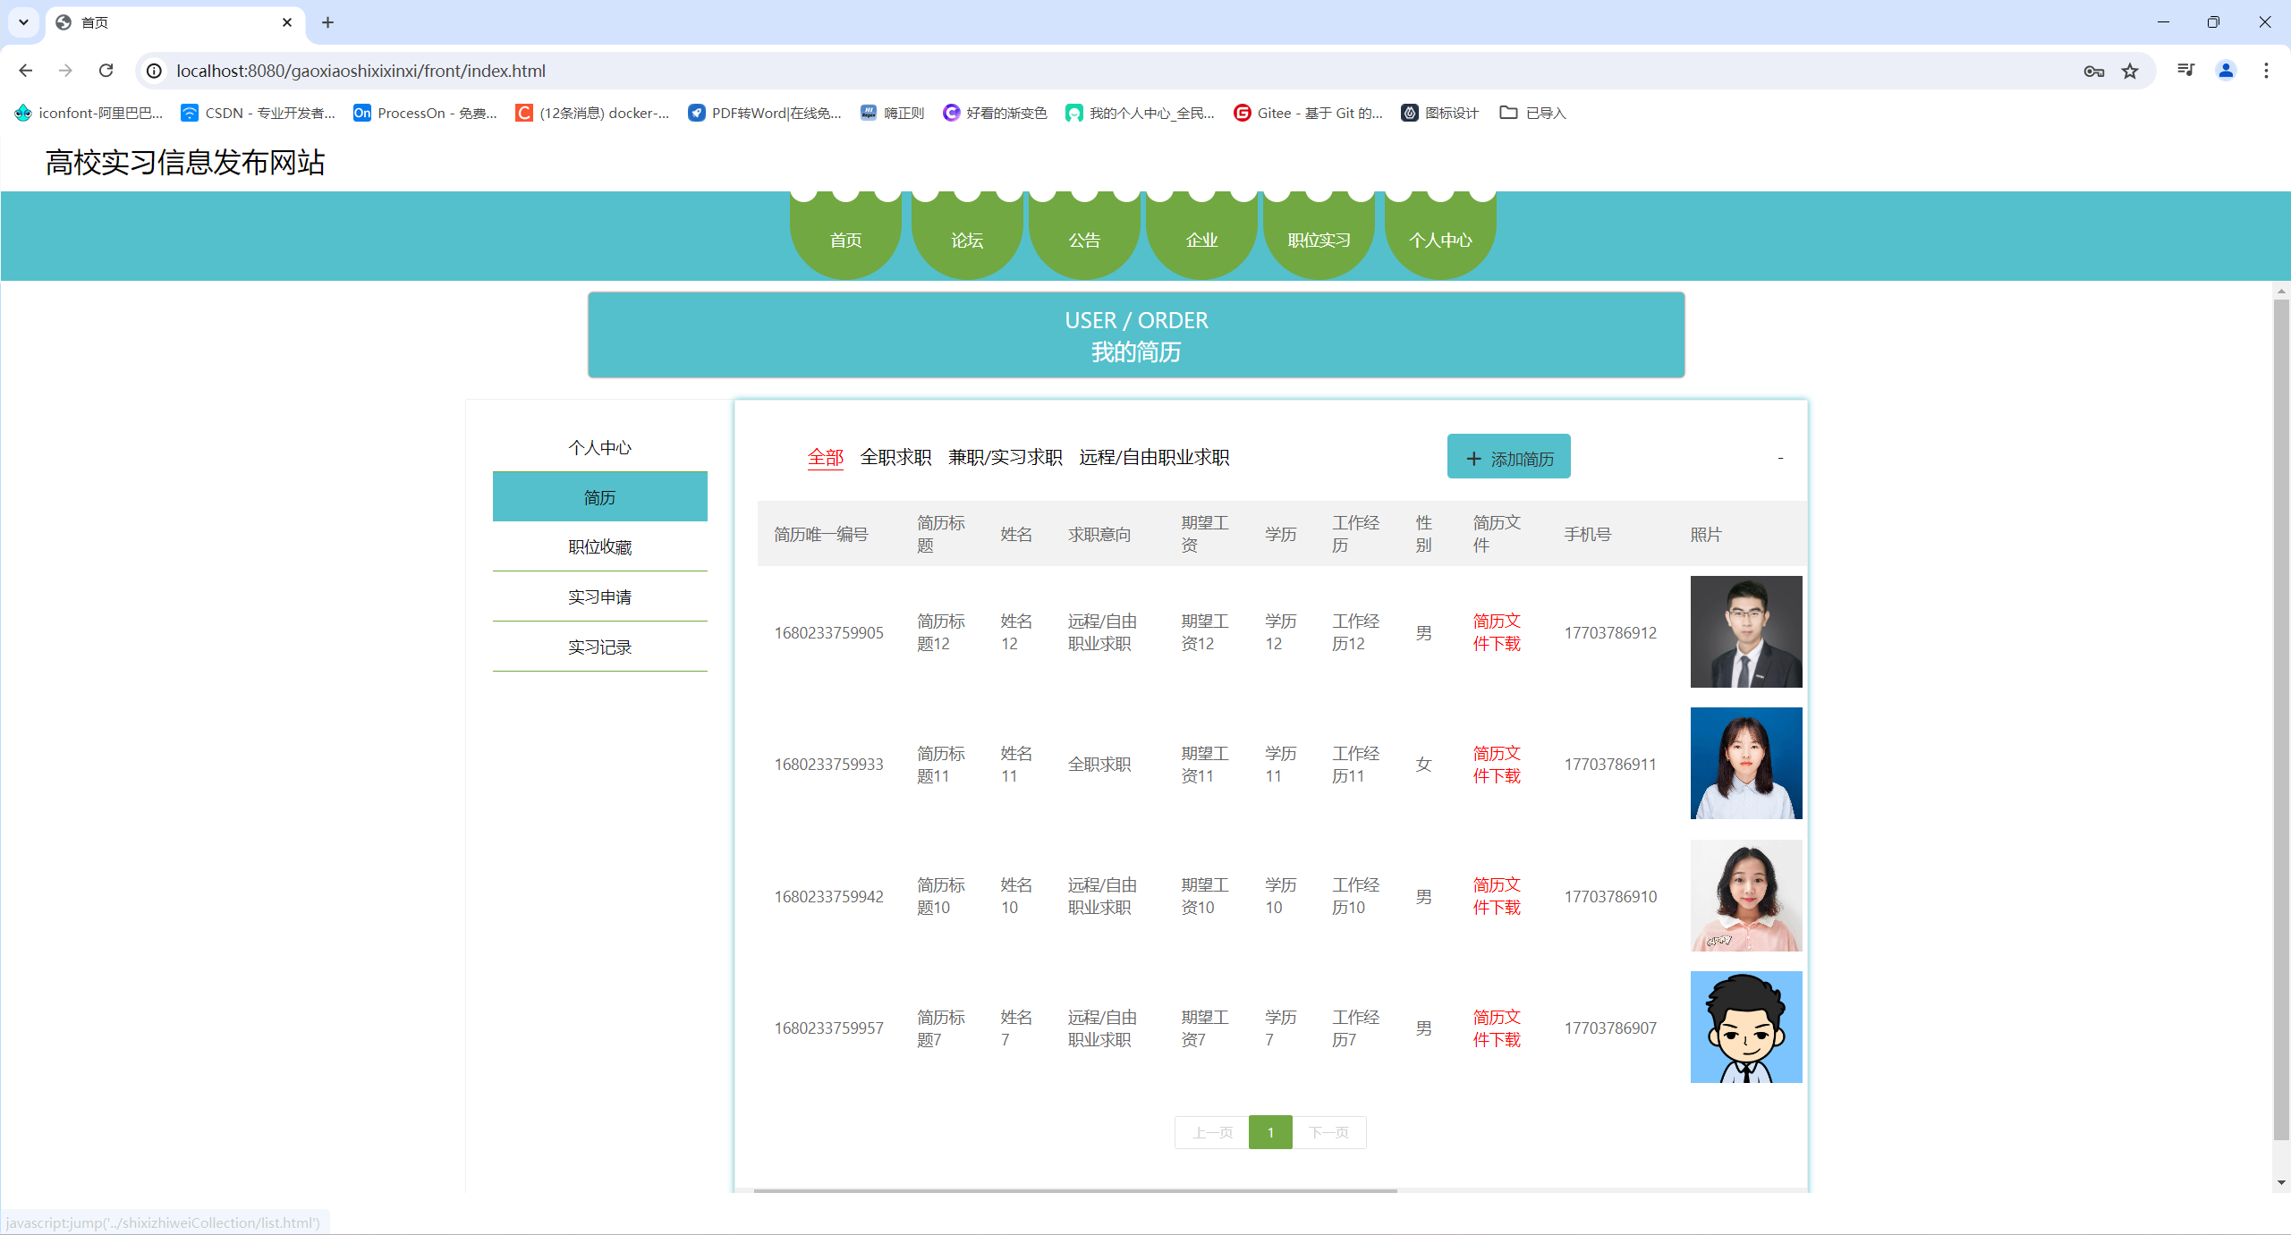Viewport: 2291px width, 1235px height.
Task: Click the browser profile avatar icon
Action: (2226, 71)
